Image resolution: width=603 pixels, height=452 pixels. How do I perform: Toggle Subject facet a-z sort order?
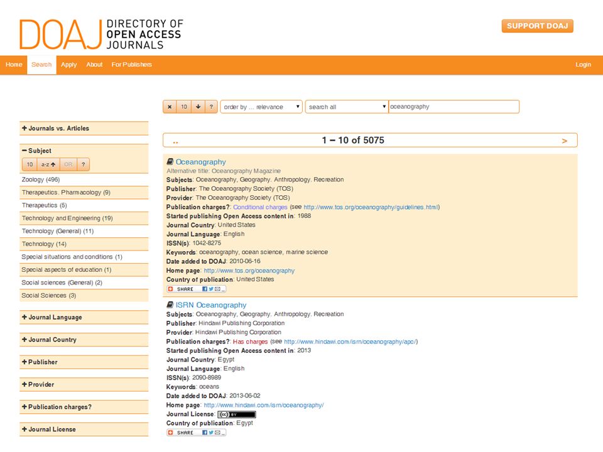pyautogui.click(x=48, y=164)
